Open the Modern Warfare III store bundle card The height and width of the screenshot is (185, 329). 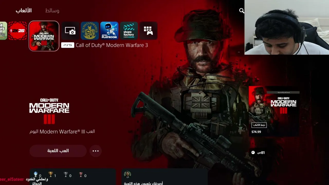point(274,111)
